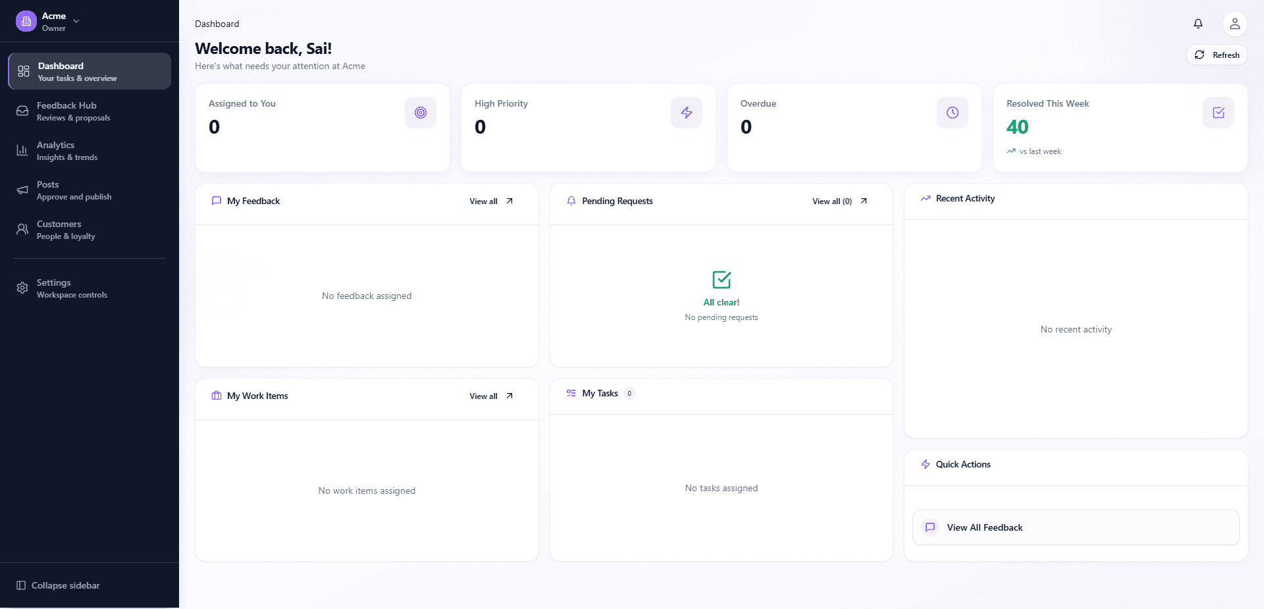Select the Analytics insights icon
The width and height of the screenshot is (1264, 609).
(22, 150)
